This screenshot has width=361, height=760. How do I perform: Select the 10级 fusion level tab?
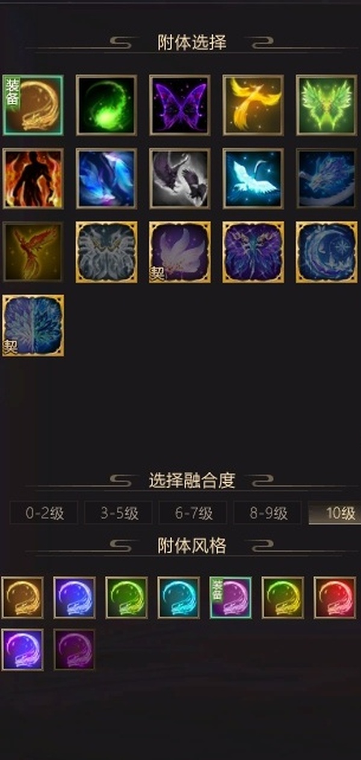(x=335, y=513)
